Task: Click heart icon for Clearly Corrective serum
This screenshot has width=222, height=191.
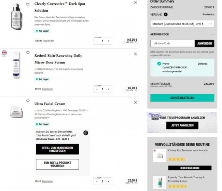Action: 28,4
